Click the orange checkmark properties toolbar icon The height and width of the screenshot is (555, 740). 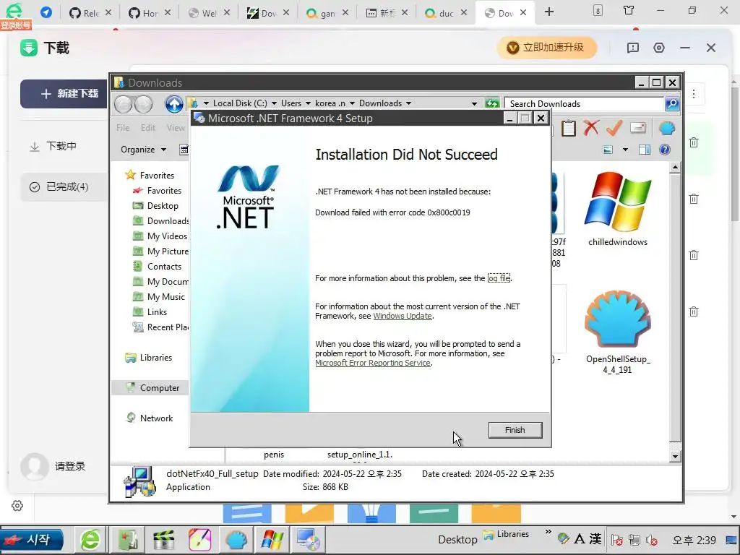pos(614,127)
